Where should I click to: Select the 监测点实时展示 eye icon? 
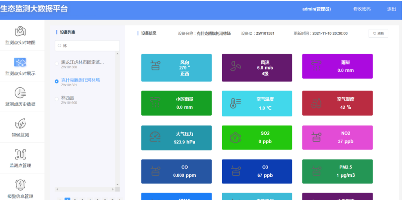pos(20,62)
